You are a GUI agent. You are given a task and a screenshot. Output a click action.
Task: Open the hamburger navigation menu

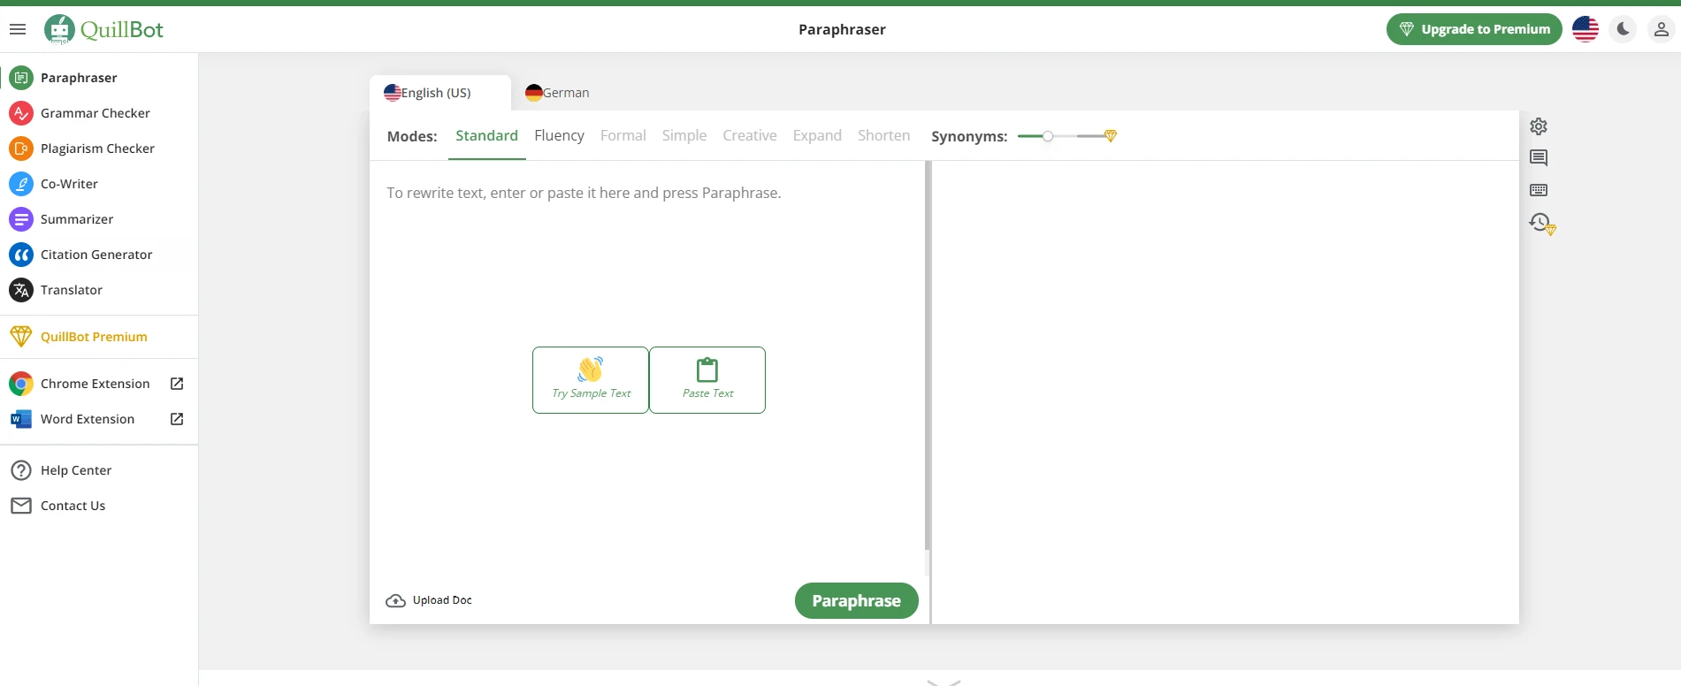point(18,29)
